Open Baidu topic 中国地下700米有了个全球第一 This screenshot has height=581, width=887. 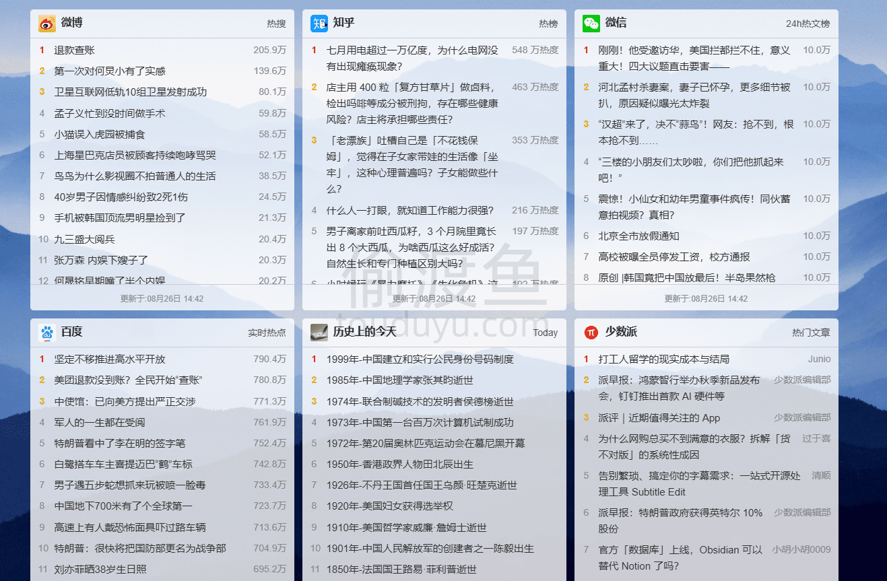point(123,506)
